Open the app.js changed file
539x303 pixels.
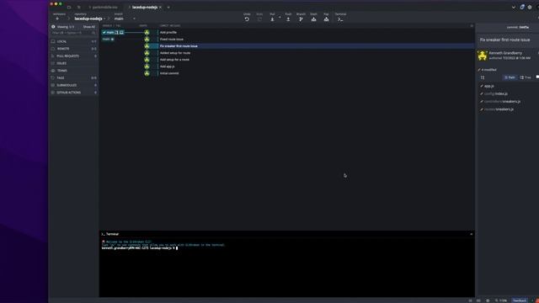pos(488,86)
